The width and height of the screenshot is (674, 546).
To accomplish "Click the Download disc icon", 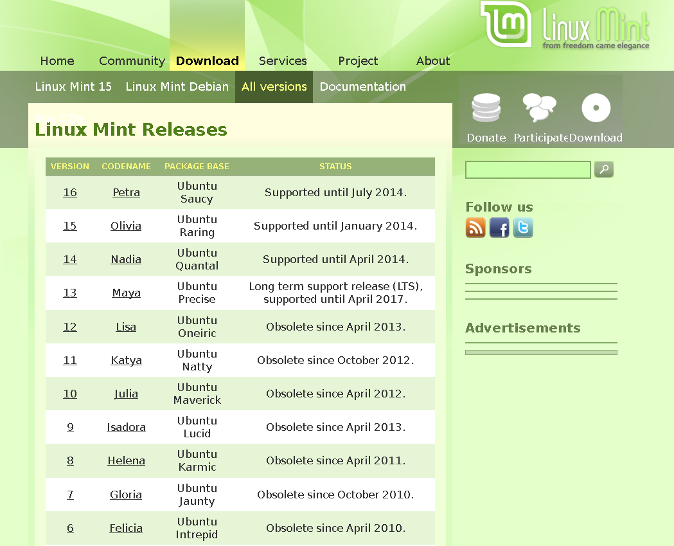I will pyautogui.click(x=596, y=107).
